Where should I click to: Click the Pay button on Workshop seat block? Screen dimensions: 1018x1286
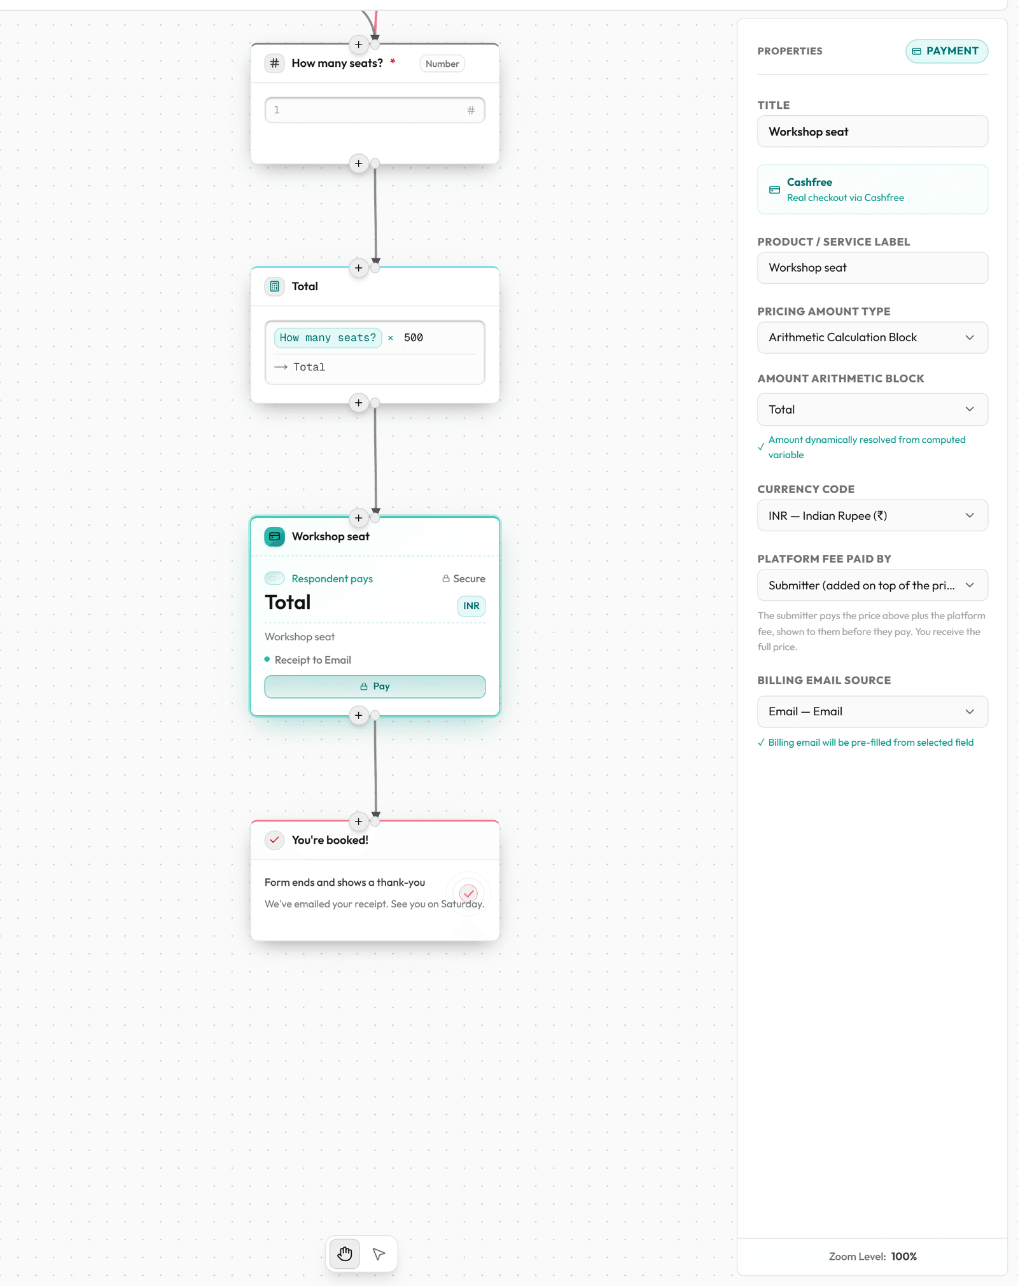click(x=375, y=687)
